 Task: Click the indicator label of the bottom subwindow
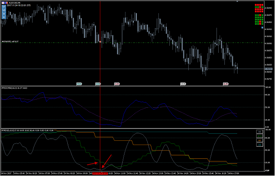pyautogui.click(x=27, y=130)
